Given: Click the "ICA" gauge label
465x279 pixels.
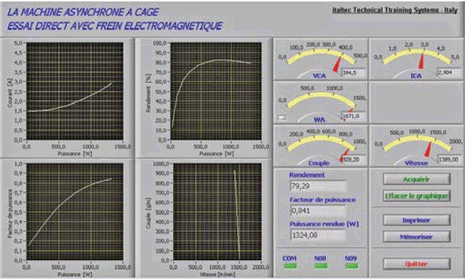Looking at the screenshot, I should point(416,76).
